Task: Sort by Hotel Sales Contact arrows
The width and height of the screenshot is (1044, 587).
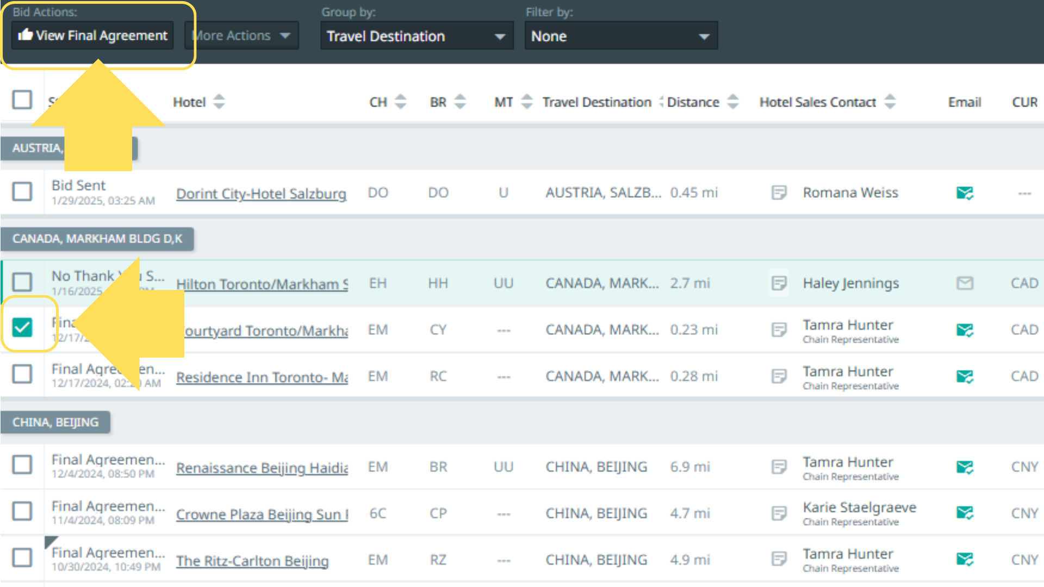Action: (890, 102)
